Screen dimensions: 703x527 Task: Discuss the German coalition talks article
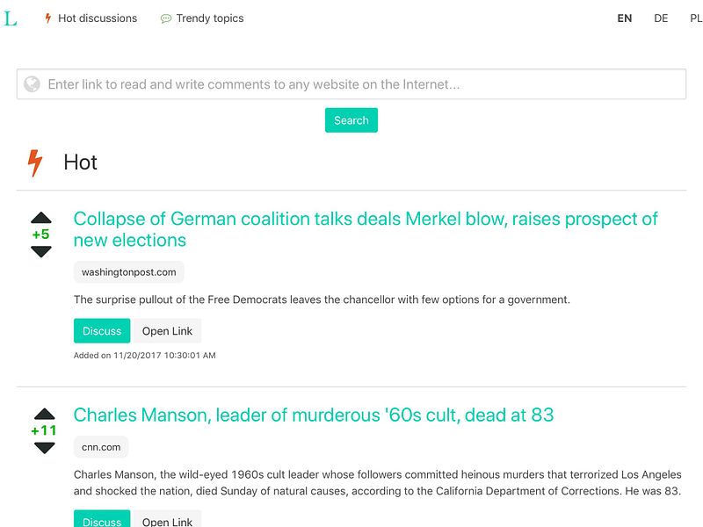point(102,331)
